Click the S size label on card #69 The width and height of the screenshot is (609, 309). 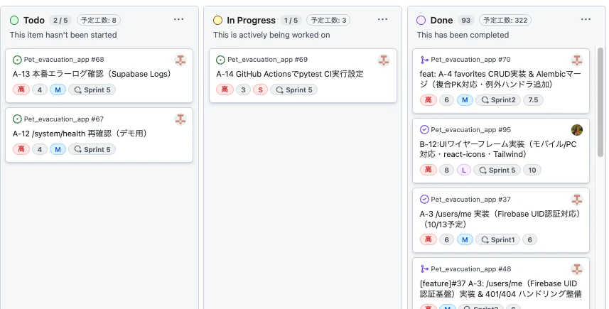(x=260, y=90)
